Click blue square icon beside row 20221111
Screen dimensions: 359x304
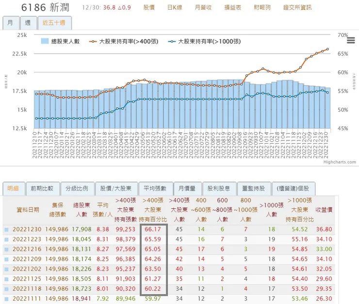7,299
